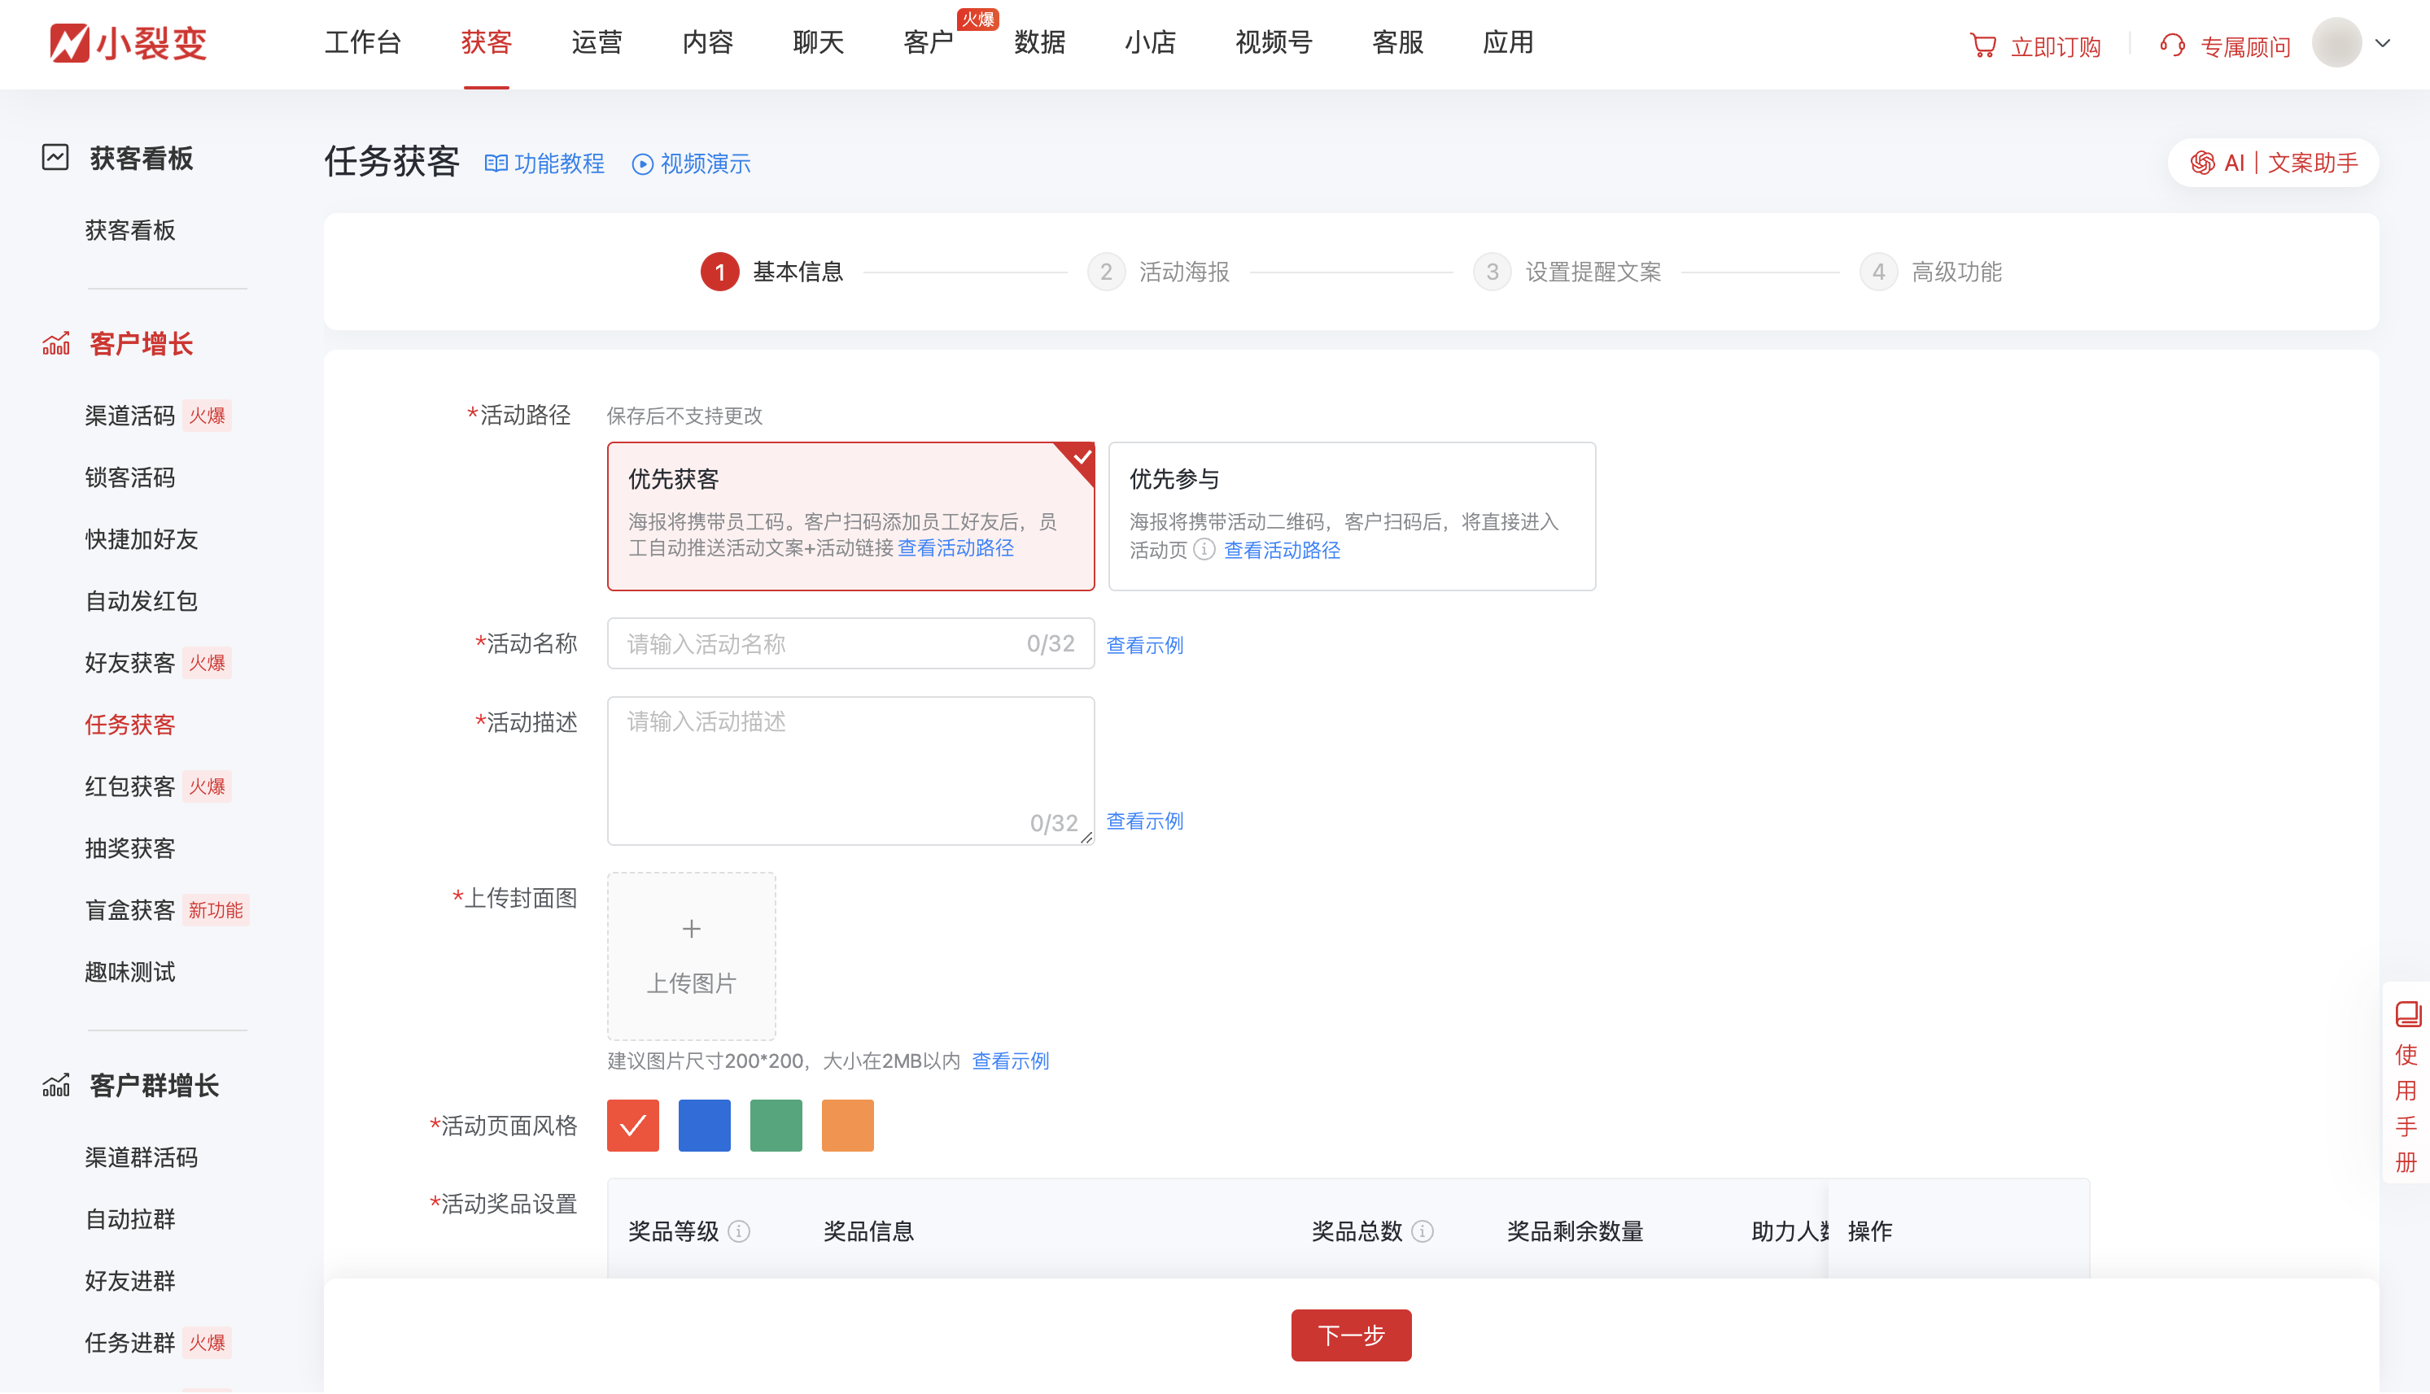The height and width of the screenshot is (1394, 2430).
Task: Click the info icon beside 奖品等级
Action: click(737, 1232)
